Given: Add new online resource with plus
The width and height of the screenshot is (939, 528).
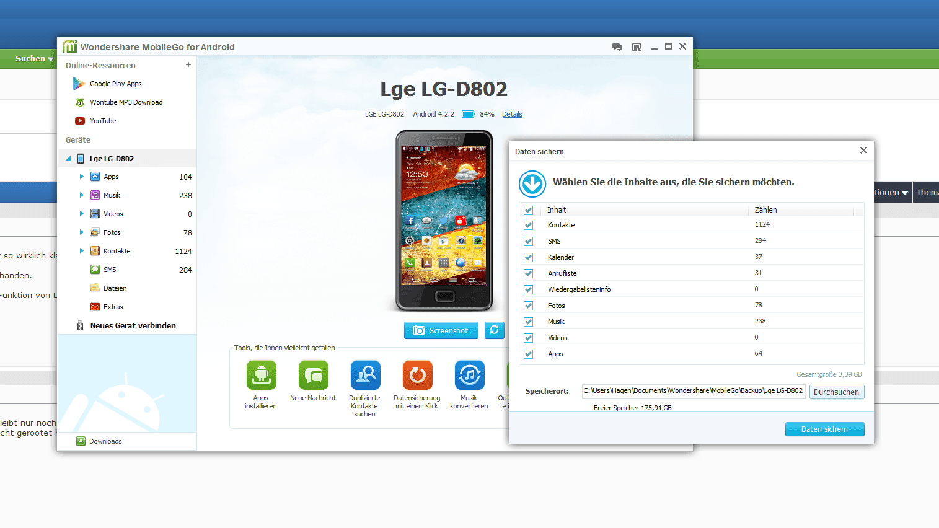Looking at the screenshot, I should (x=188, y=64).
